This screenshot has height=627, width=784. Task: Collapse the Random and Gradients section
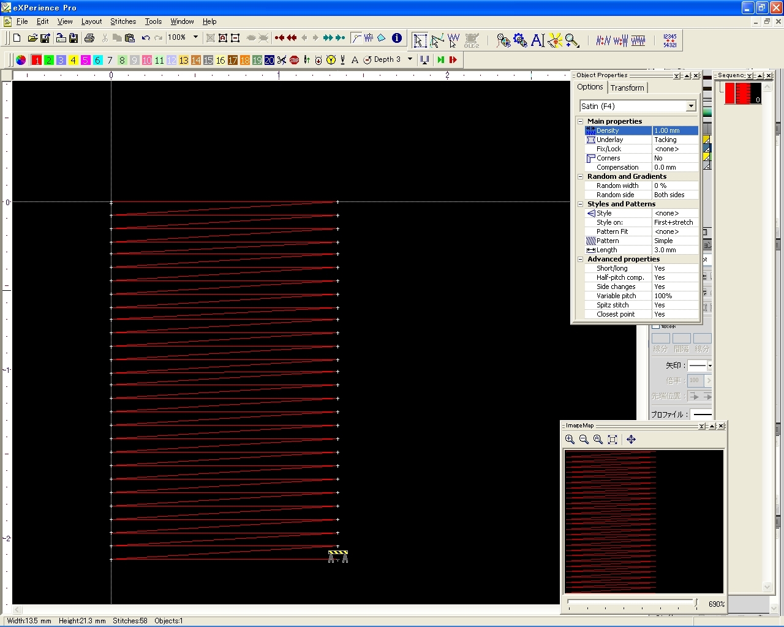click(581, 176)
